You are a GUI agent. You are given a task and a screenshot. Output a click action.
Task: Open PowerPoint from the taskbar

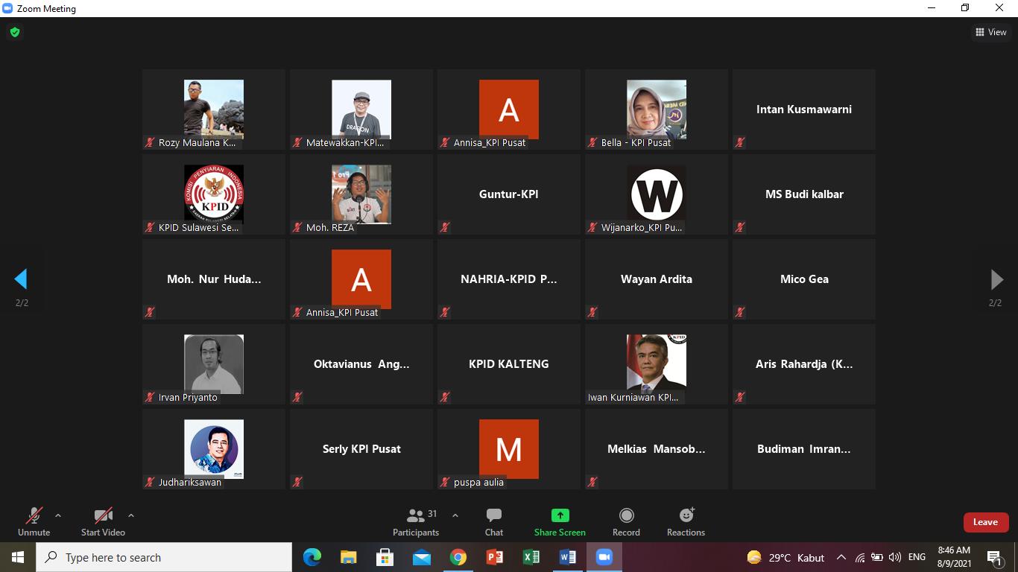pyautogui.click(x=494, y=557)
